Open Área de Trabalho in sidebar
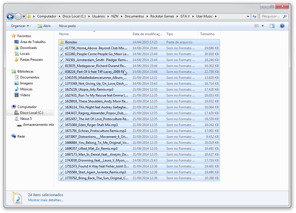The image size is (296, 213). point(33,42)
